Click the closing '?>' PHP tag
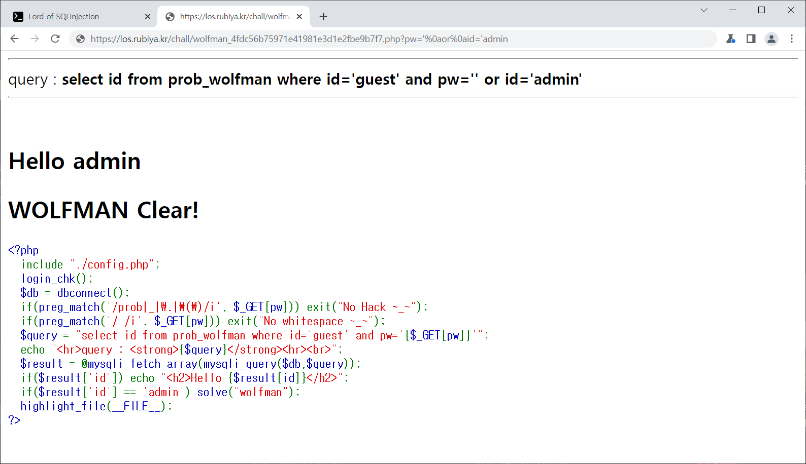This screenshot has width=806, height=464. coord(14,420)
